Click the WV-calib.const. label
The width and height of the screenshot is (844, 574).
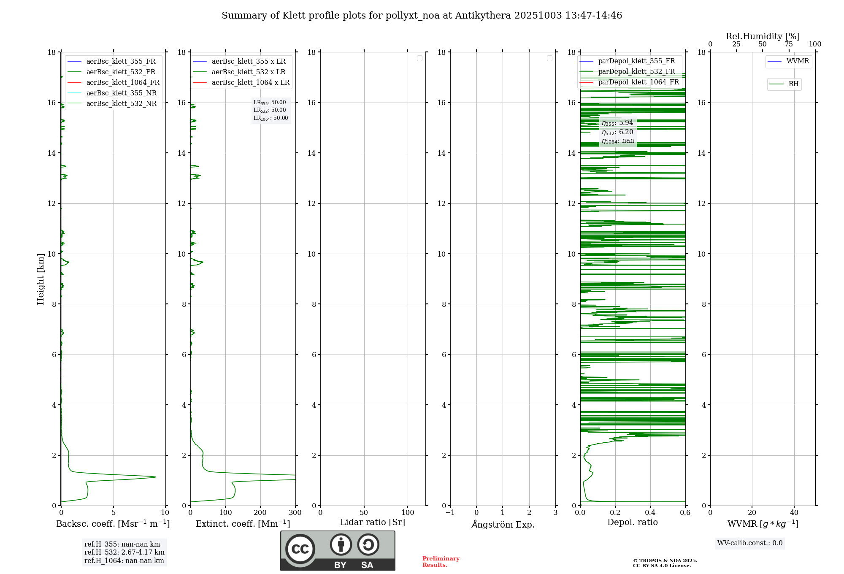pyautogui.click(x=750, y=543)
